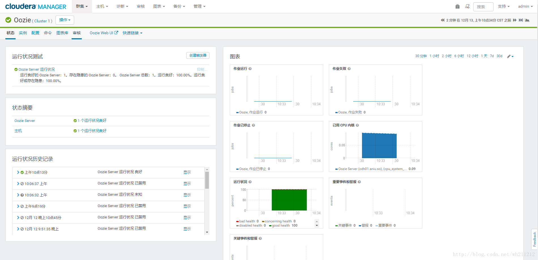The height and width of the screenshot is (260, 538).
Task: Set chart range to 7d
Action: (x=492, y=56)
